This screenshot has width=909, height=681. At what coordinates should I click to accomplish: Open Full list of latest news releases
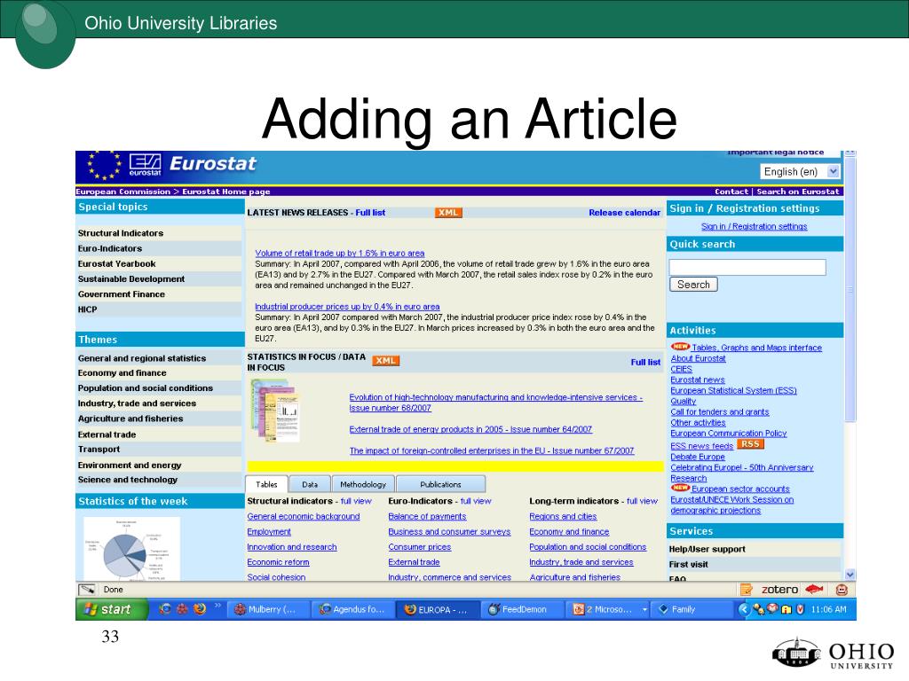[370, 213]
